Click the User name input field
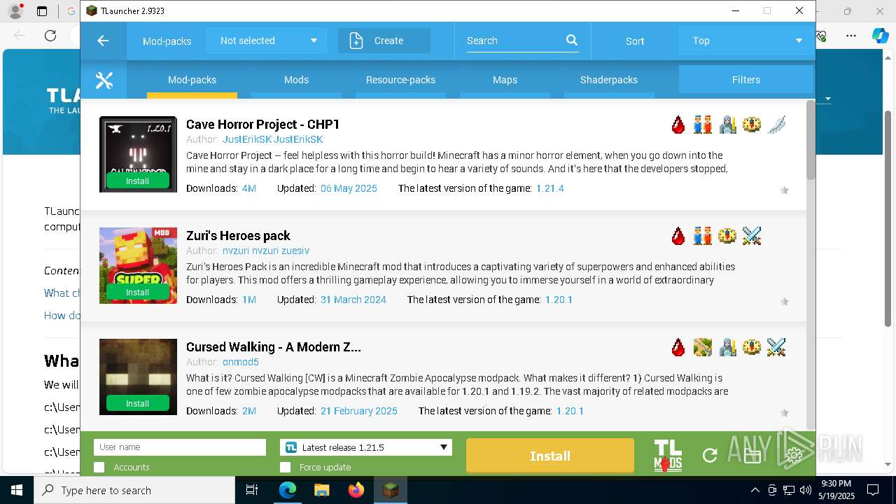 (x=180, y=447)
